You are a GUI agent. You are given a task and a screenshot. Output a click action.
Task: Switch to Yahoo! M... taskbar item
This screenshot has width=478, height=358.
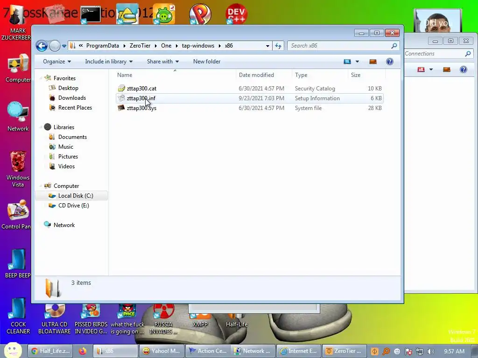(x=162, y=351)
